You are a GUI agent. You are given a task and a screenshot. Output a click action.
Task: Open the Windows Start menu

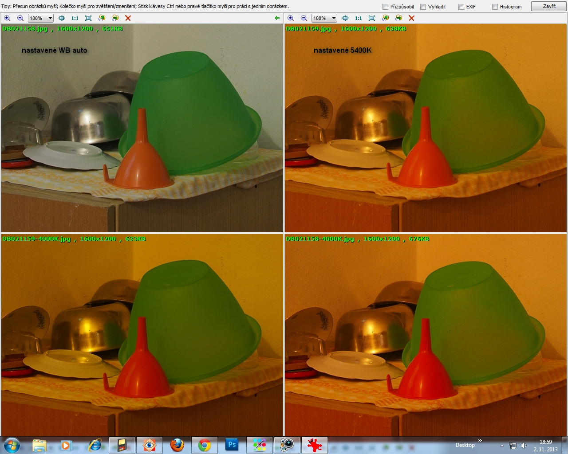coord(12,445)
